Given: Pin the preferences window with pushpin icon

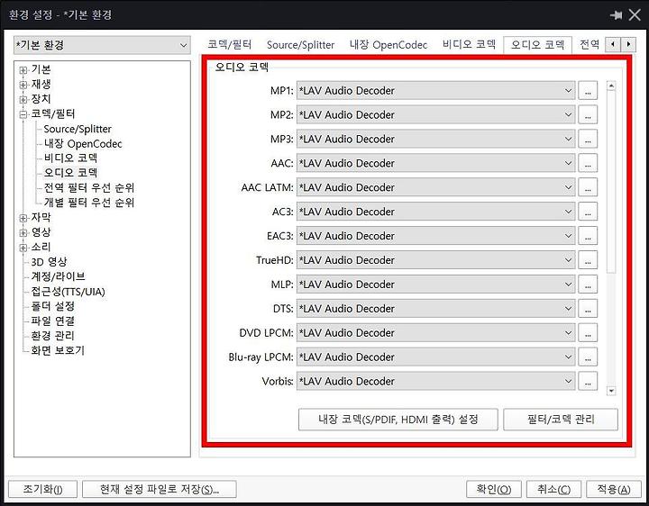Looking at the screenshot, I should coord(617,15).
